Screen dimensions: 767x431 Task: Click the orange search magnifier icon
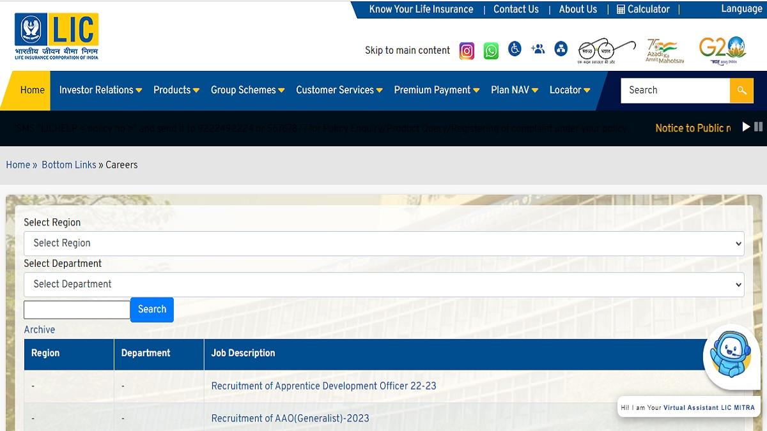[x=741, y=90]
